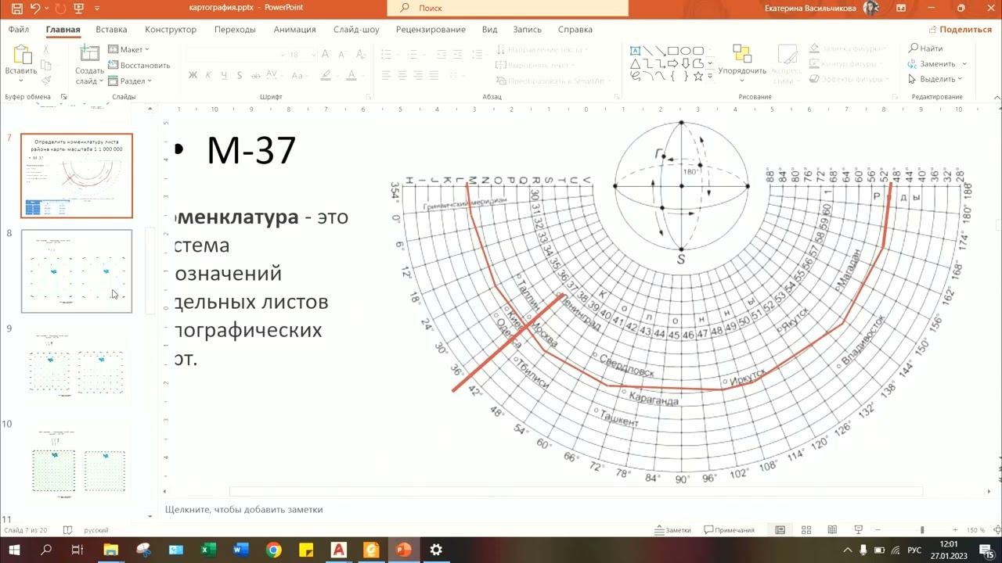Image resolution: width=1002 pixels, height=563 pixels.
Task: Switch to Normal view in status bar
Action: coord(780,530)
